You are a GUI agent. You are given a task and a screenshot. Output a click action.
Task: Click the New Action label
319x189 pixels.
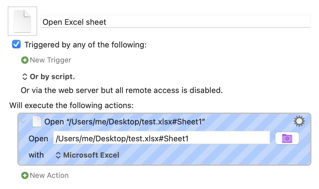49,175
